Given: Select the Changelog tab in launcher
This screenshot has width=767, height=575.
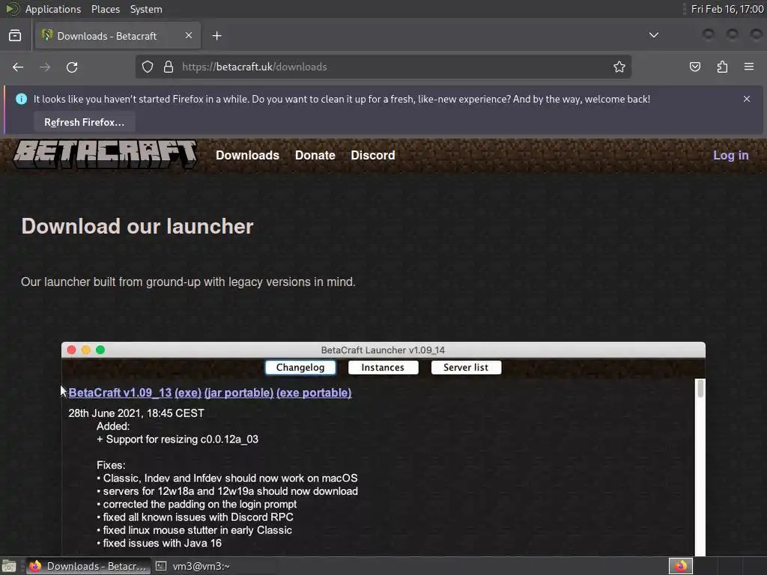Looking at the screenshot, I should pyautogui.click(x=300, y=367).
